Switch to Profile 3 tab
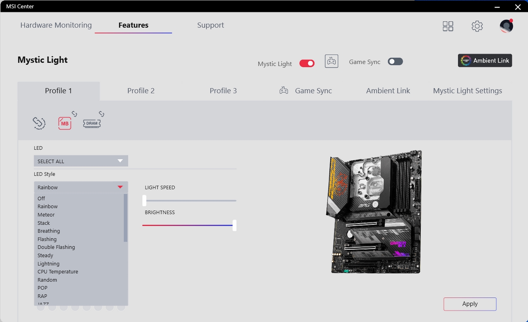 tap(223, 91)
